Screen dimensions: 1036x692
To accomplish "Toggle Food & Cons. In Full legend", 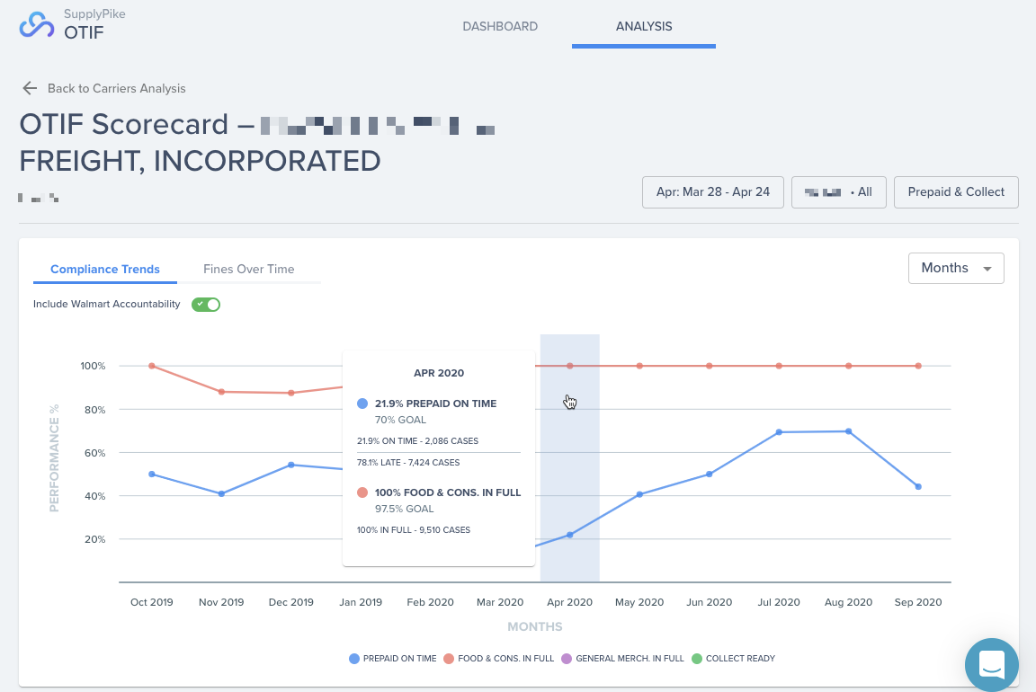I will [499, 659].
